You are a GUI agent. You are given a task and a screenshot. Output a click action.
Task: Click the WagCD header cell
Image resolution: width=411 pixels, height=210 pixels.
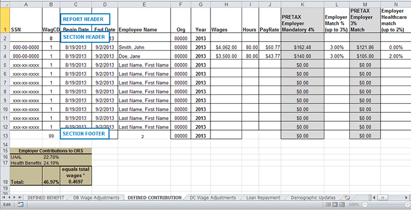pyautogui.click(x=51, y=20)
